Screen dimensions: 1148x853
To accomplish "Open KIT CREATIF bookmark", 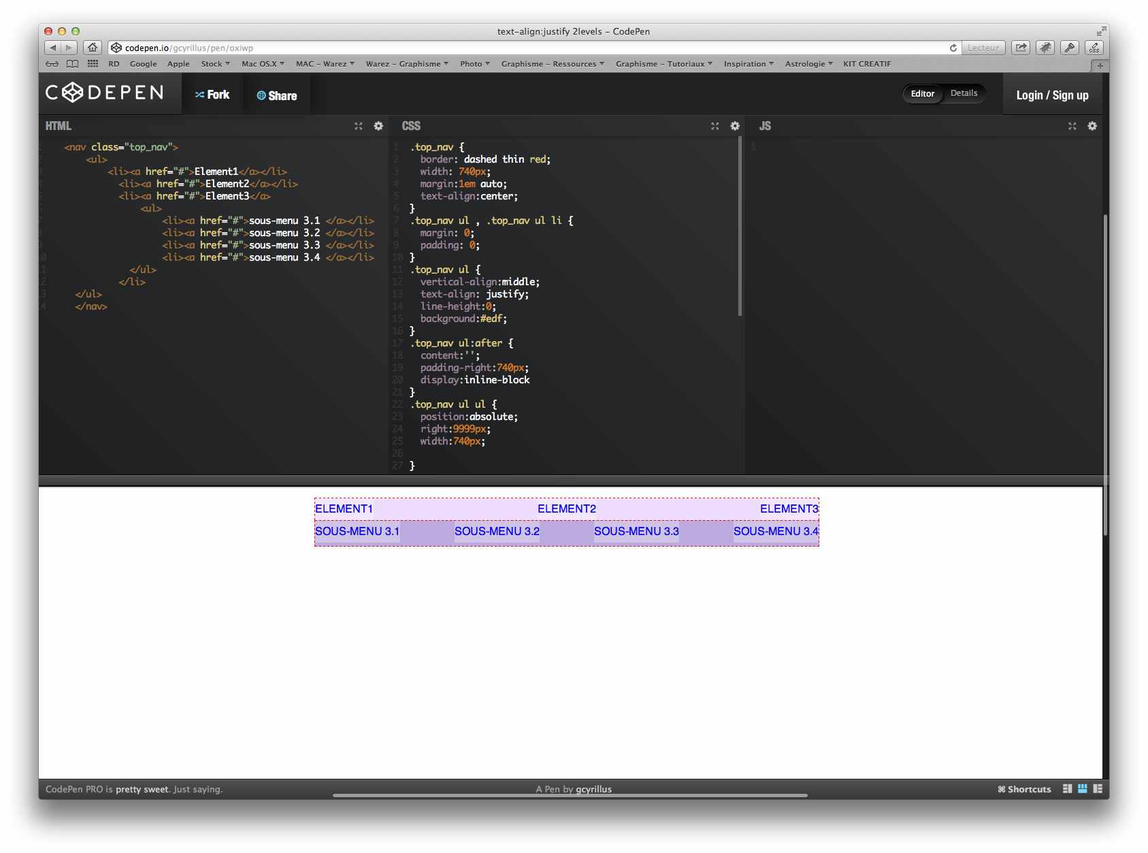I will point(867,64).
